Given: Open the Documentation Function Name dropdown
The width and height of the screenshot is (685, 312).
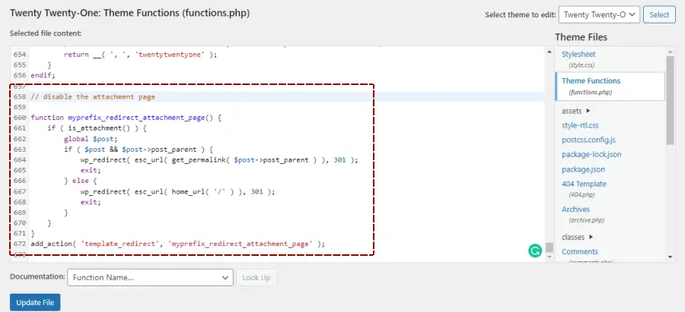Looking at the screenshot, I should point(150,278).
